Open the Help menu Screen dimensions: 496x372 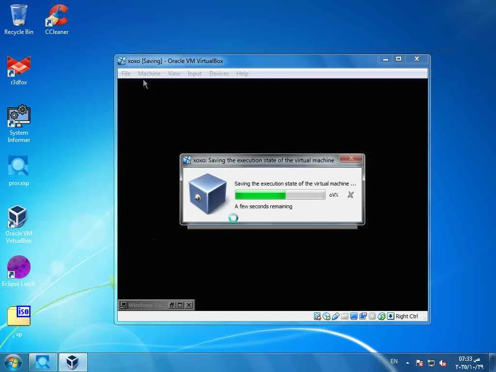point(242,74)
